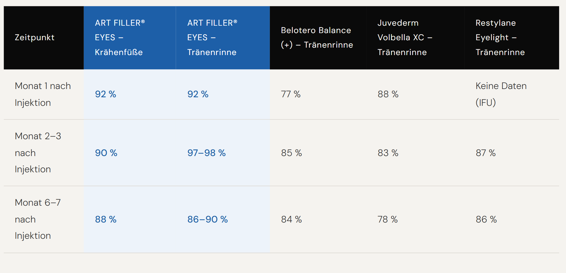
Task: Select the Monat 2–3 nach Injektion label
Action: (38, 153)
